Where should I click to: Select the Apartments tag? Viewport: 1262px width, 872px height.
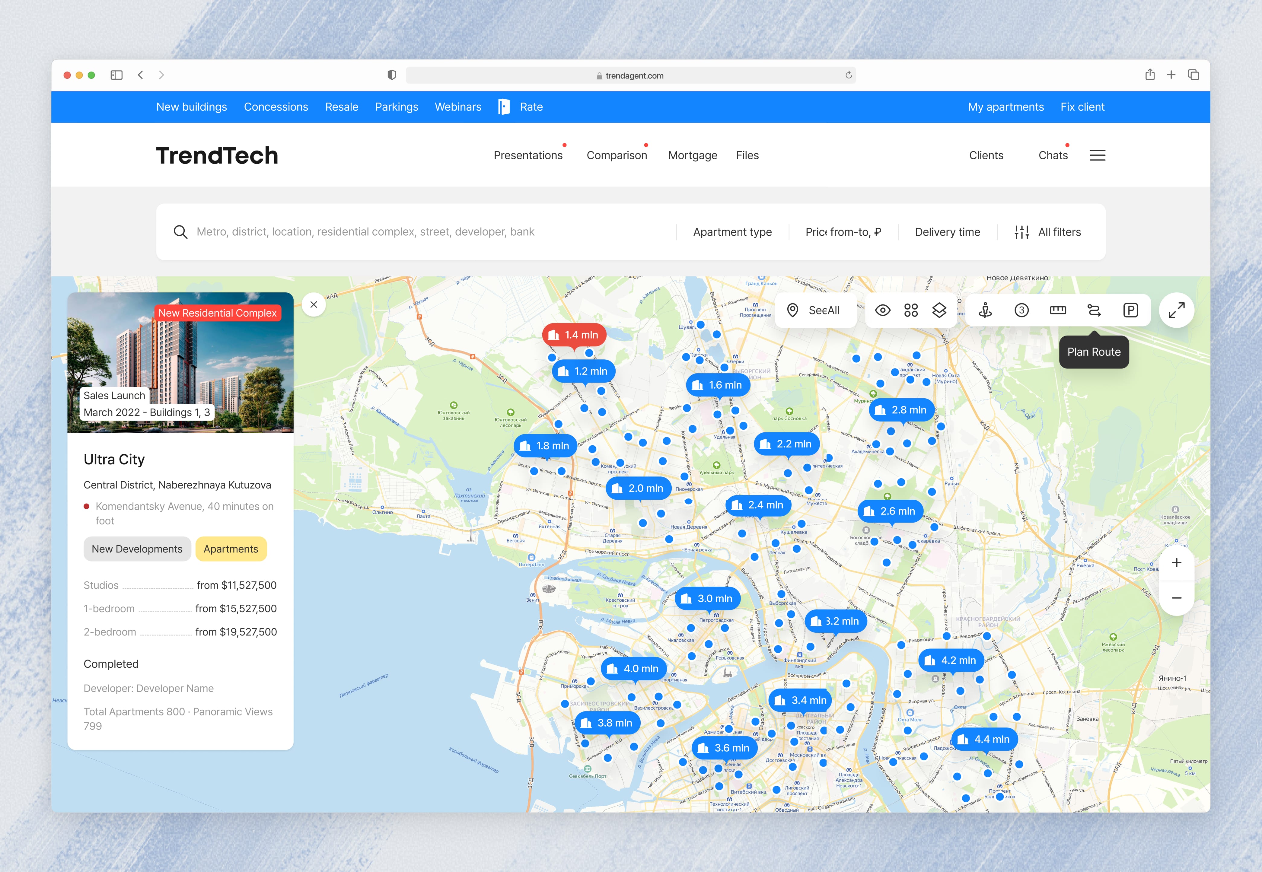click(x=231, y=549)
